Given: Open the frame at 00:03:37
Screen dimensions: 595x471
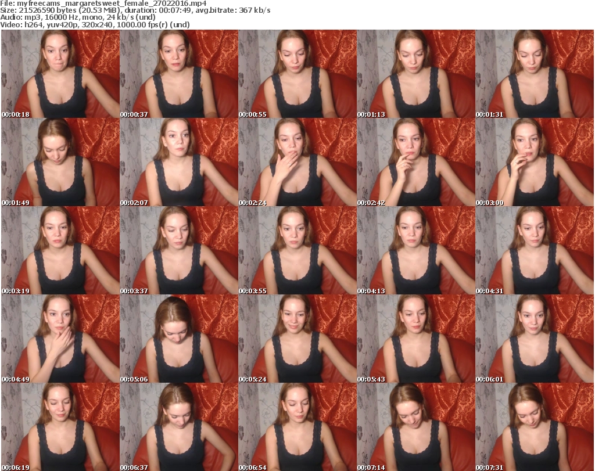Looking at the screenshot, I should pos(178,250).
